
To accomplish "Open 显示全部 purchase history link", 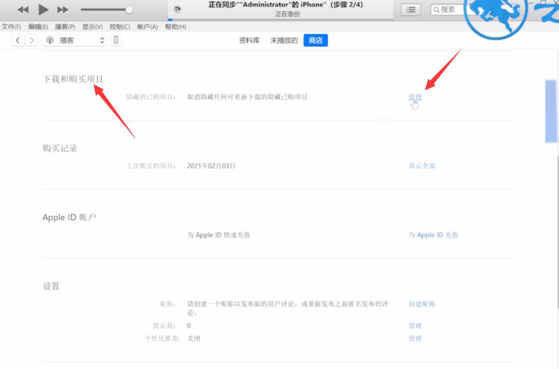I will click(x=422, y=166).
